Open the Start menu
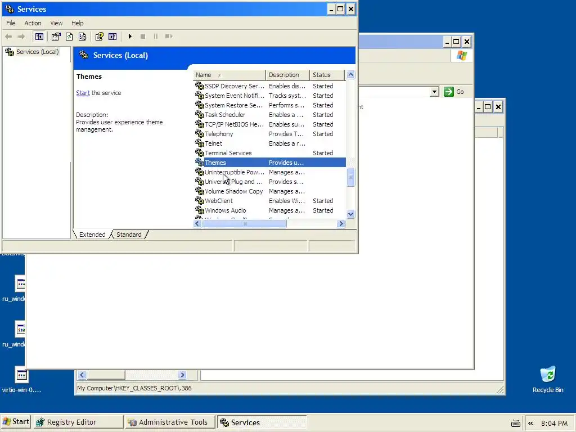The image size is (576, 432). point(16,422)
